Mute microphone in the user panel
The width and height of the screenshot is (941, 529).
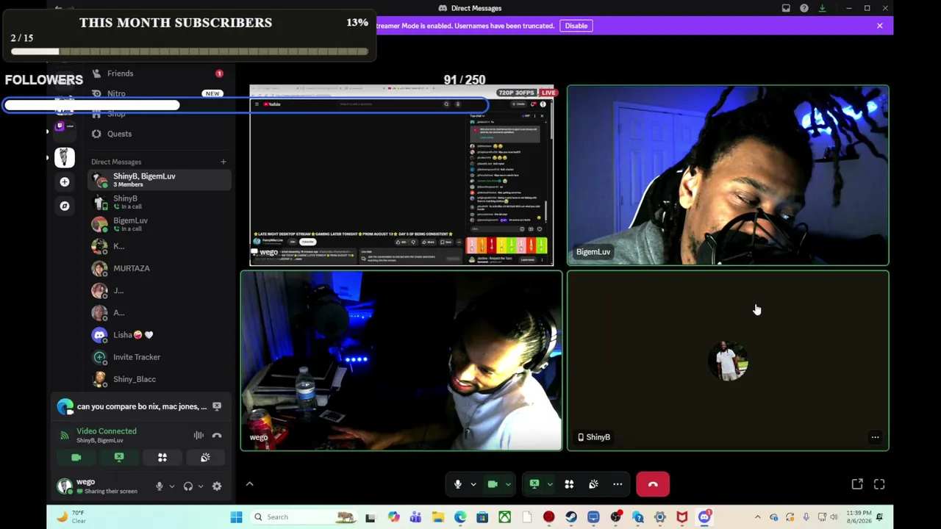tap(159, 486)
